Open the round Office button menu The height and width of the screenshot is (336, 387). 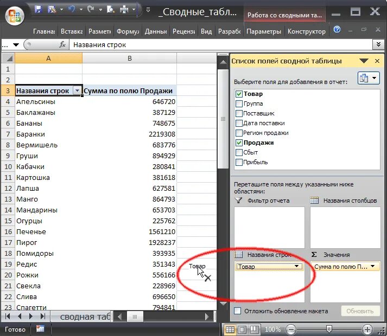coord(15,15)
